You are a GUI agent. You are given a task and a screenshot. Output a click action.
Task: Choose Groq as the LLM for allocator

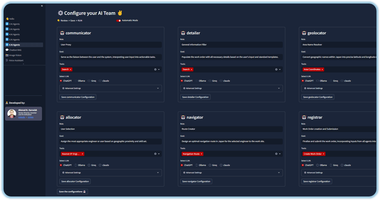click(x=88, y=165)
